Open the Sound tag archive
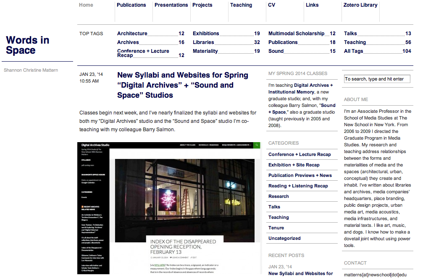Image resolution: width=423 pixels, height=278 pixels. pos(276,51)
